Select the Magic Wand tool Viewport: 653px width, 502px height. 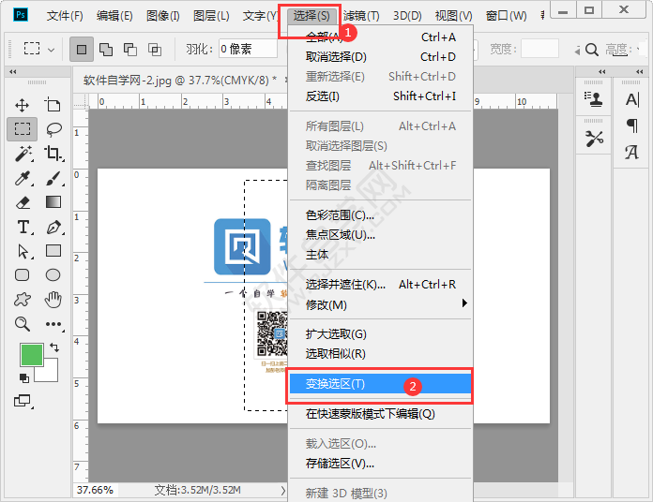point(23,154)
